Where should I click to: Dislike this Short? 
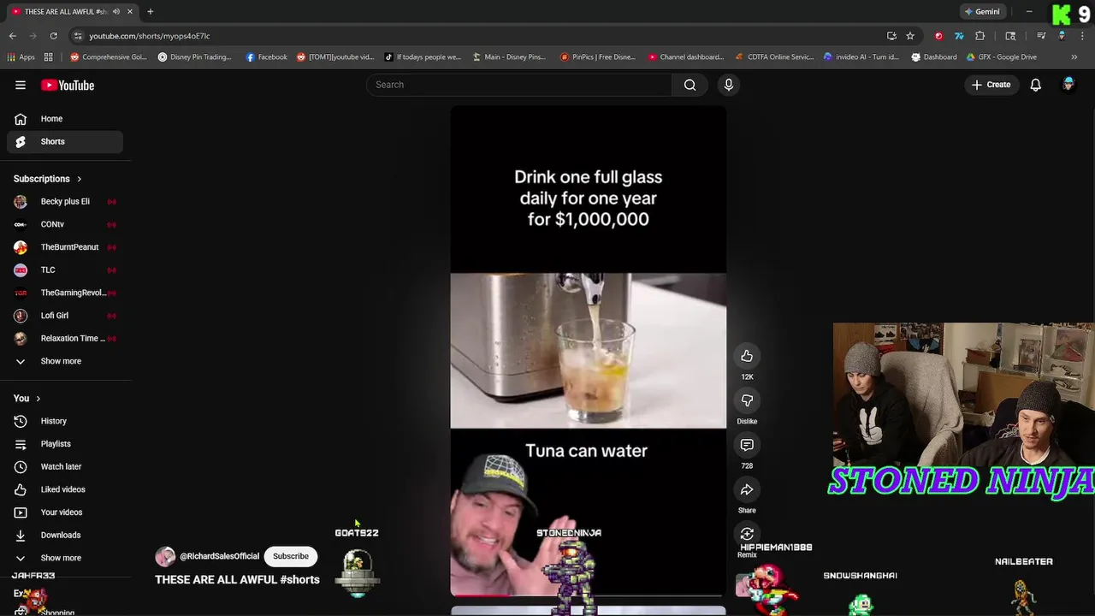[747, 400]
